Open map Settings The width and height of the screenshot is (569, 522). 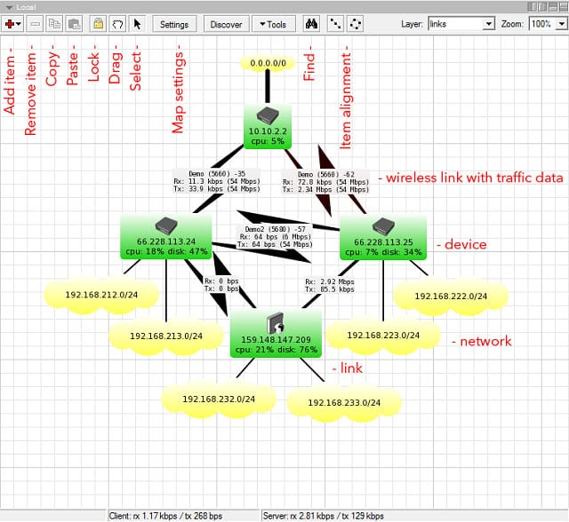tap(174, 24)
